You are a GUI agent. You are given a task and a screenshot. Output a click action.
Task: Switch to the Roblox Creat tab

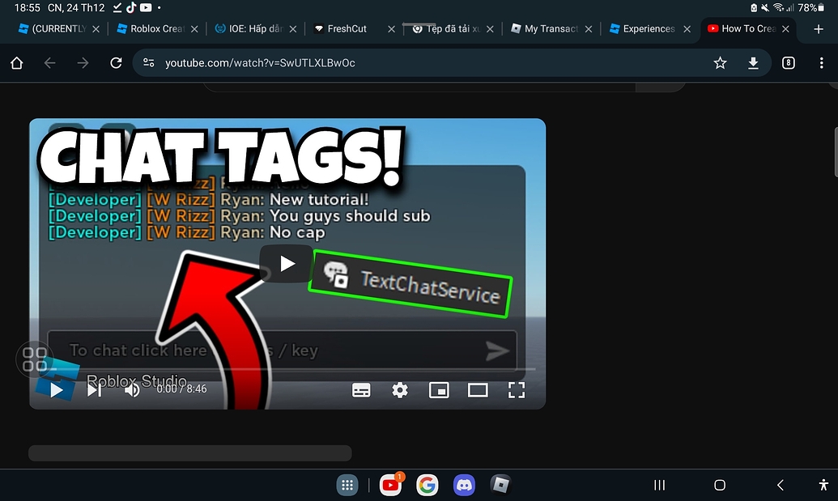click(x=151, y=29)
